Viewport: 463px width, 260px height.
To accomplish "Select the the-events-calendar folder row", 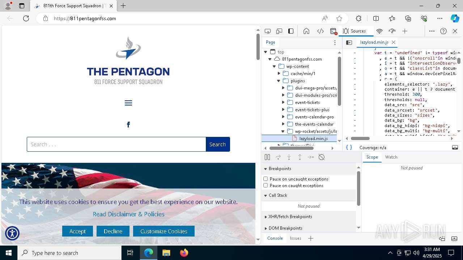I will [299, 124].
